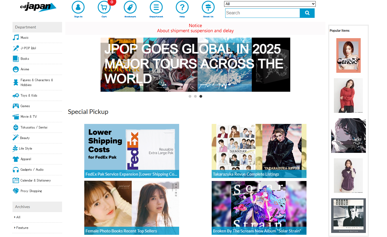Open the Life Style link
Image resolution: width=387 pixels, height=237 pixels.
pyautogui.click(x=25, y=149)
